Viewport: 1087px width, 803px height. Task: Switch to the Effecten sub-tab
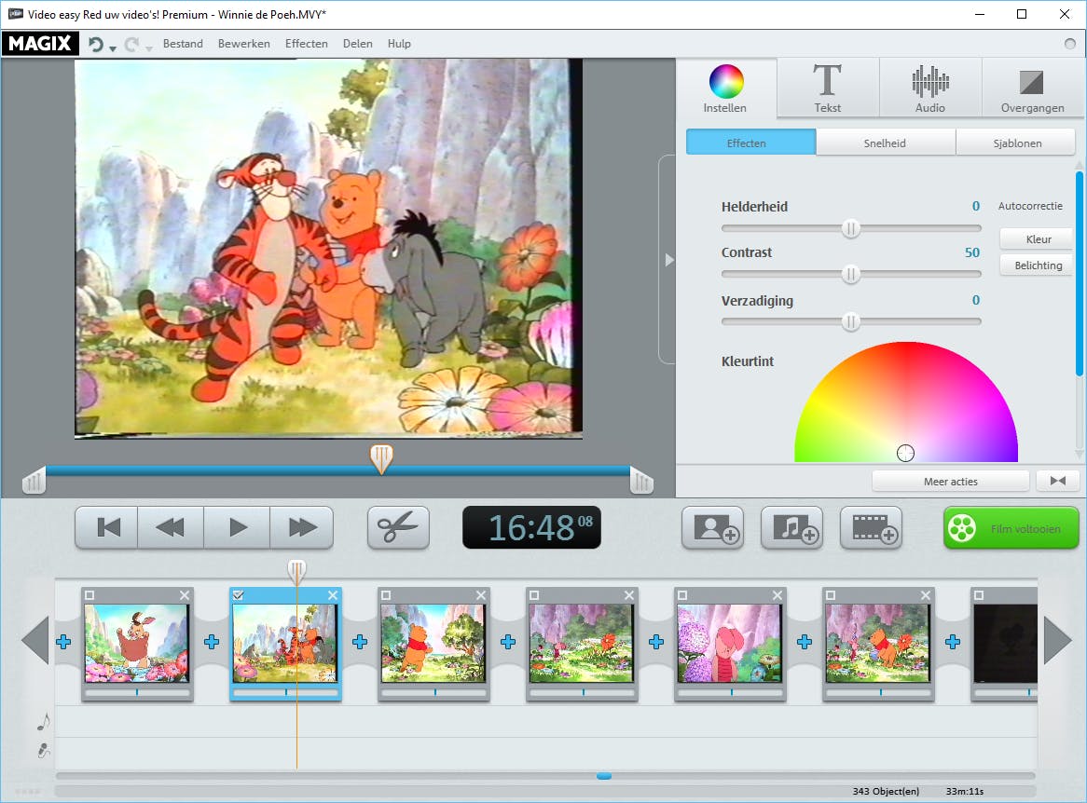tap(750, 143)
